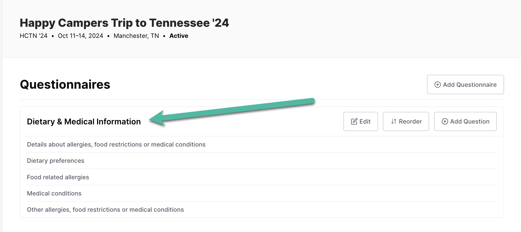Click the up-down arrows Reorder icon

tap(394, 121)
